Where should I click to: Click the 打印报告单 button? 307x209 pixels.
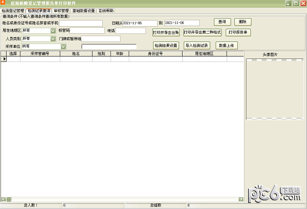[238, 32]
